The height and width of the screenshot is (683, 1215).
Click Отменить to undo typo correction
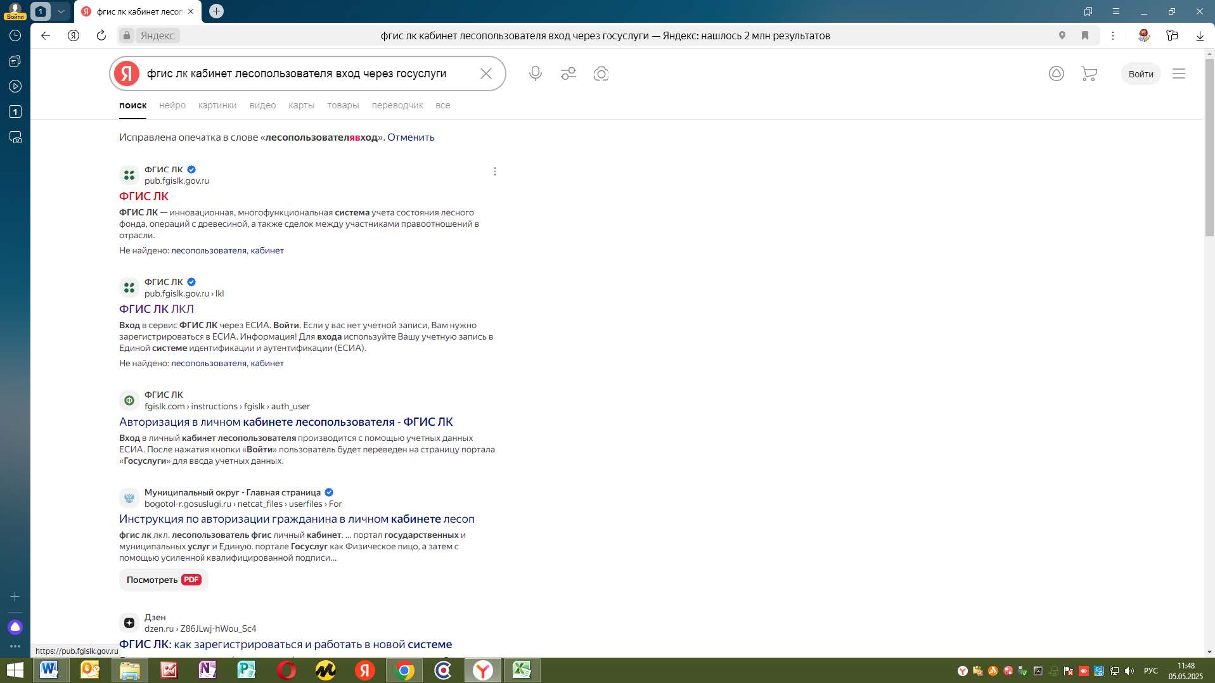[x=411, y=137]
